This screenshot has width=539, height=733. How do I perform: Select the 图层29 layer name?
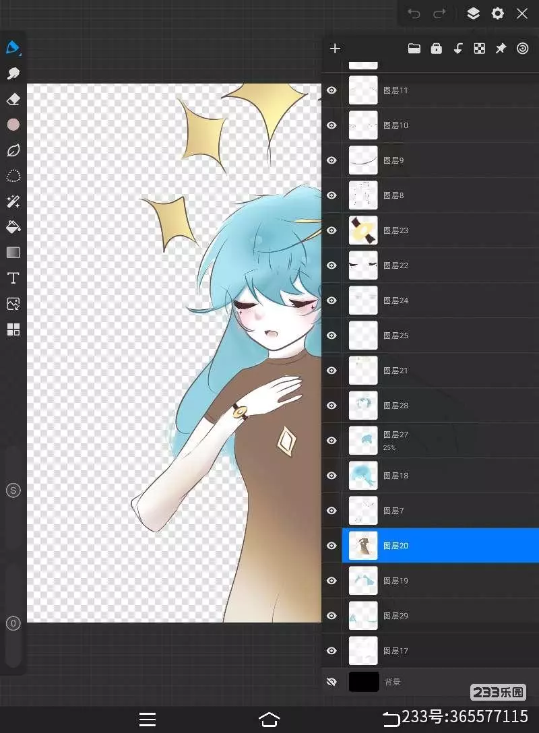tap(395, 616)
